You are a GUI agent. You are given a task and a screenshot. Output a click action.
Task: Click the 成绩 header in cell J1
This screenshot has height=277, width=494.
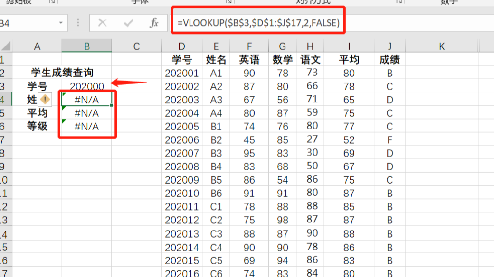click(x=389, y=59)
